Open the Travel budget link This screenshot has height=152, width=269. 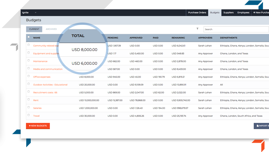coord(36,116)
